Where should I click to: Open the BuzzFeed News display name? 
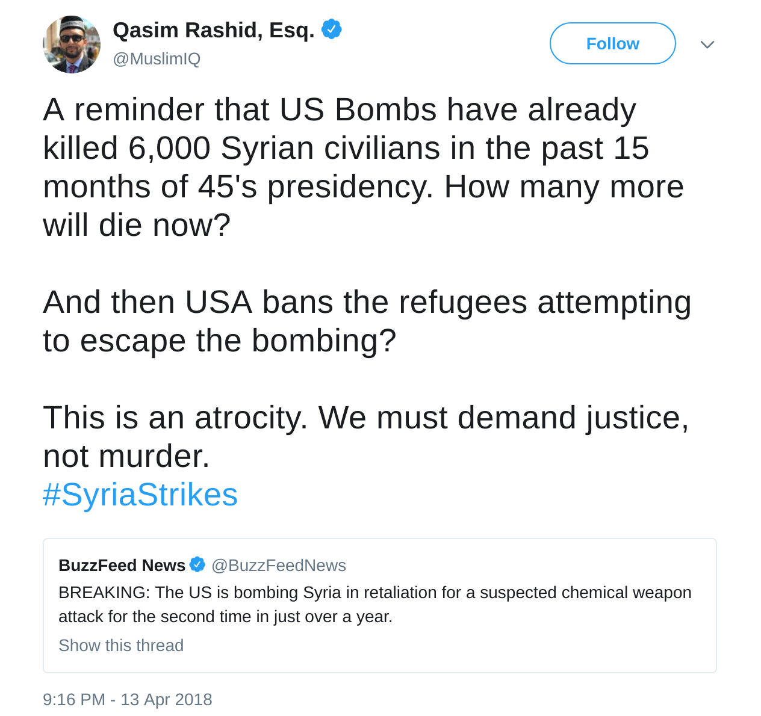point(122,566)
